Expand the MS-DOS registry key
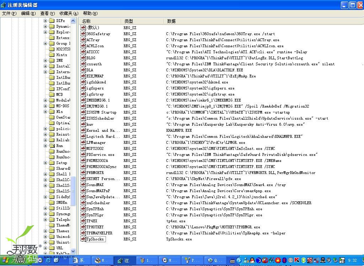 point(45,106)
